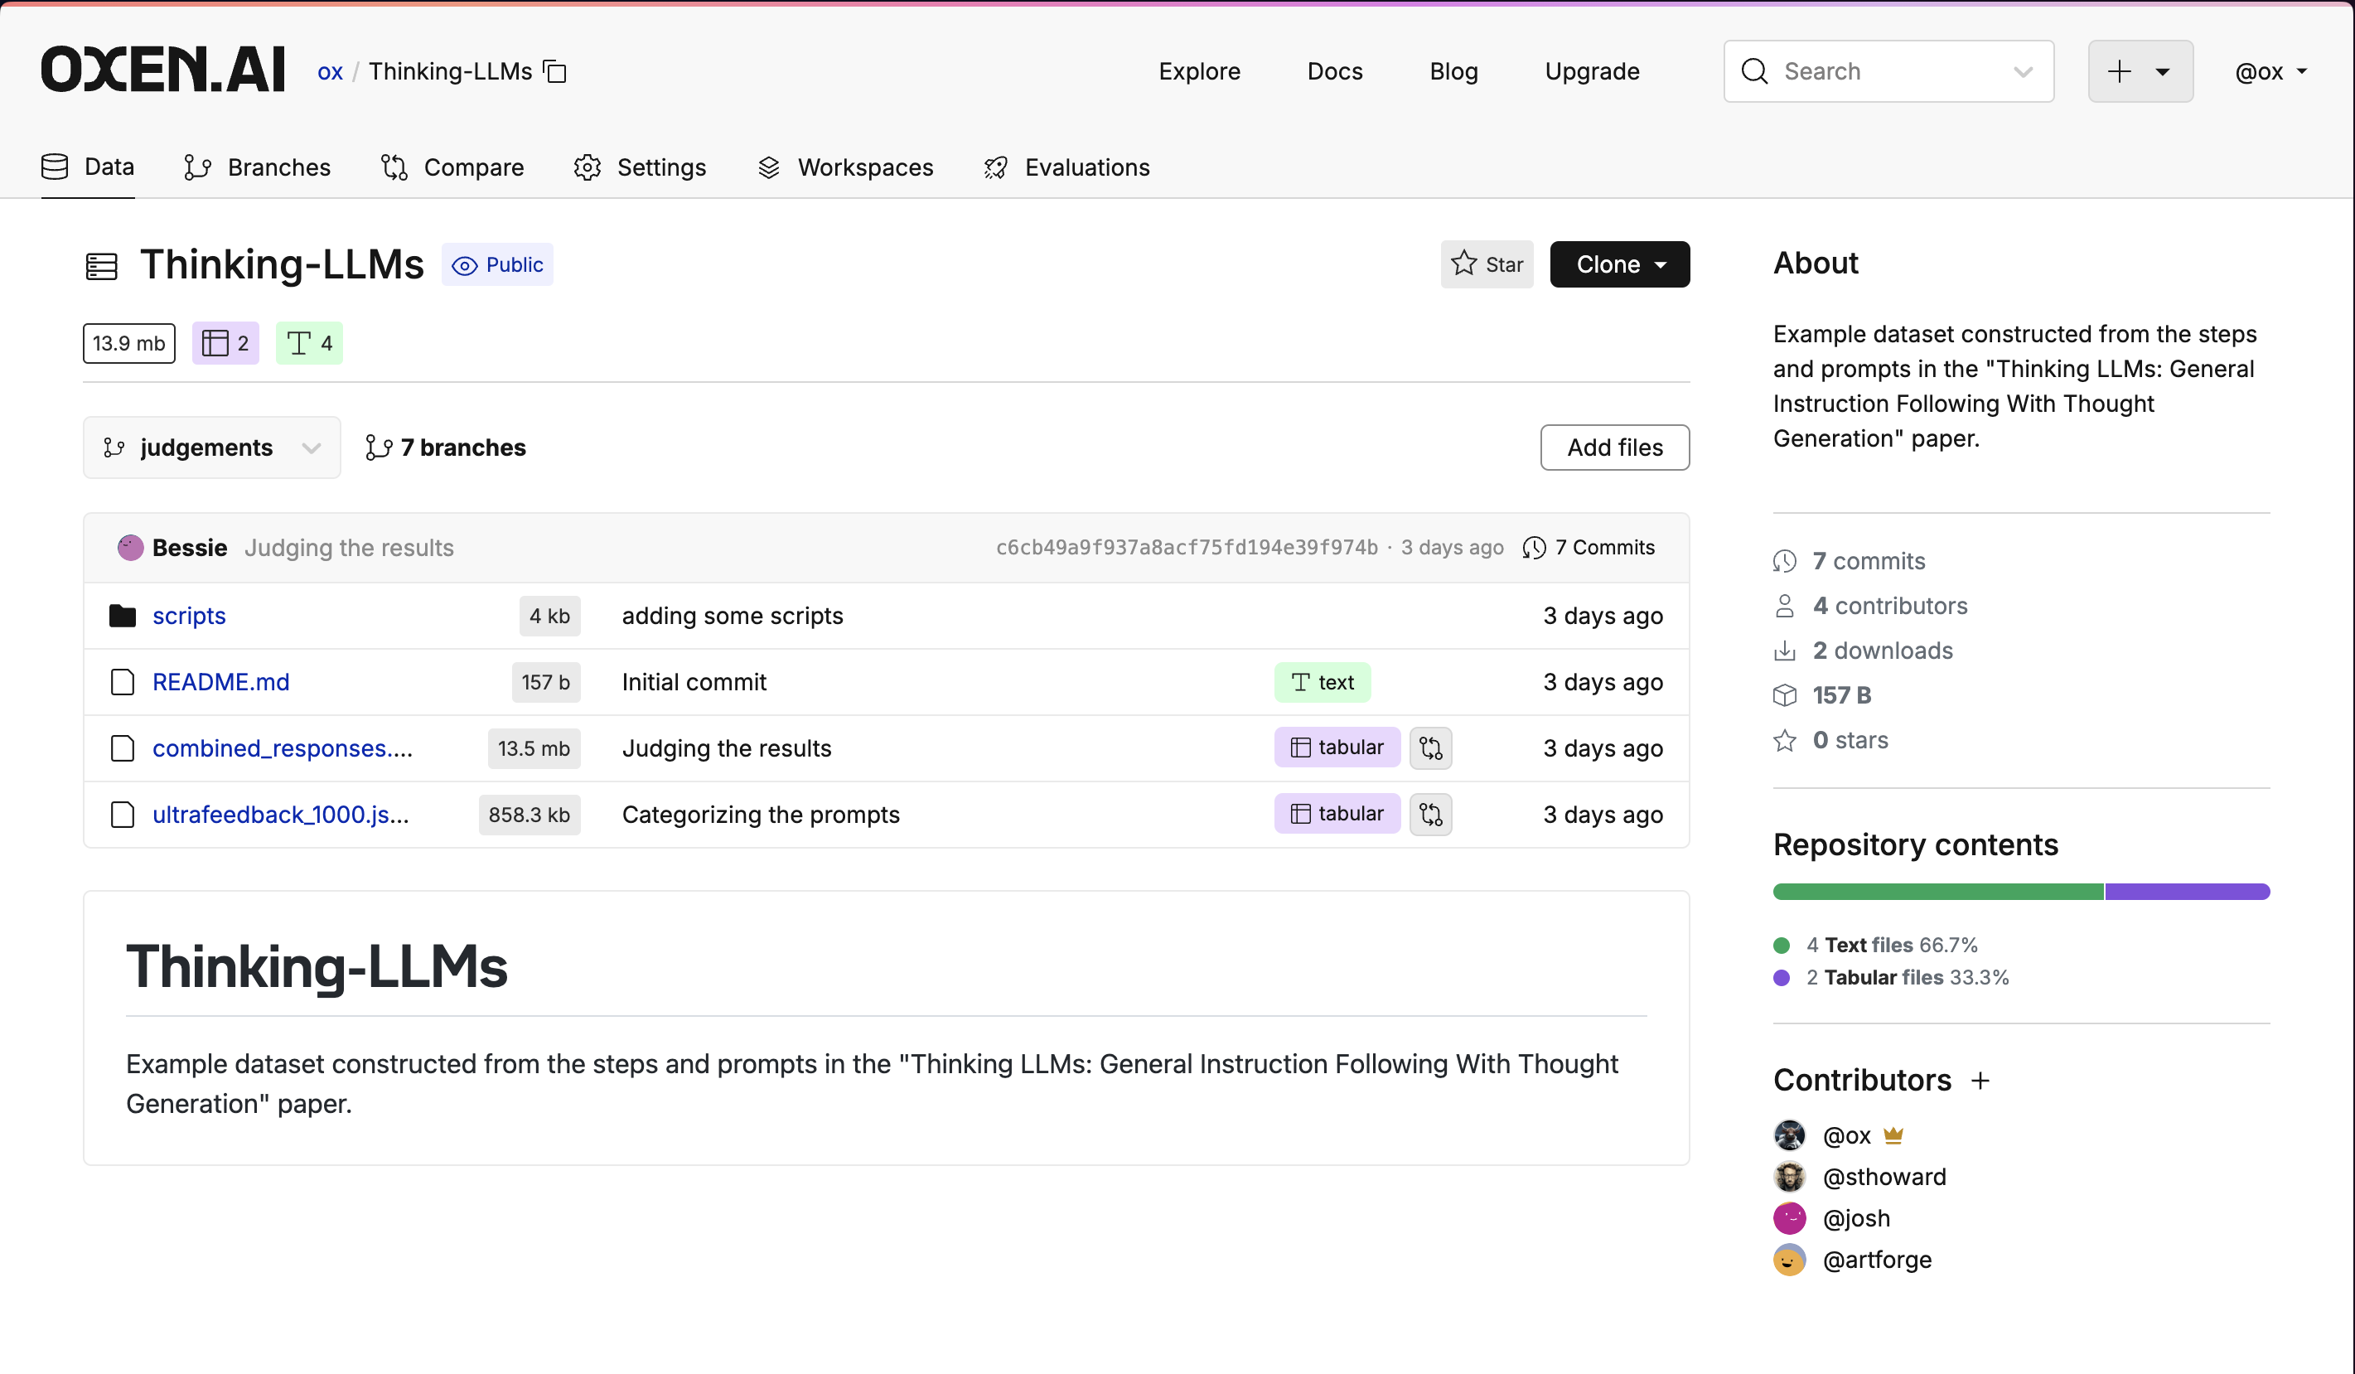2355x1374 pixels.
Task: Open the @ox user account menu
Action: tap(2270, 71)
